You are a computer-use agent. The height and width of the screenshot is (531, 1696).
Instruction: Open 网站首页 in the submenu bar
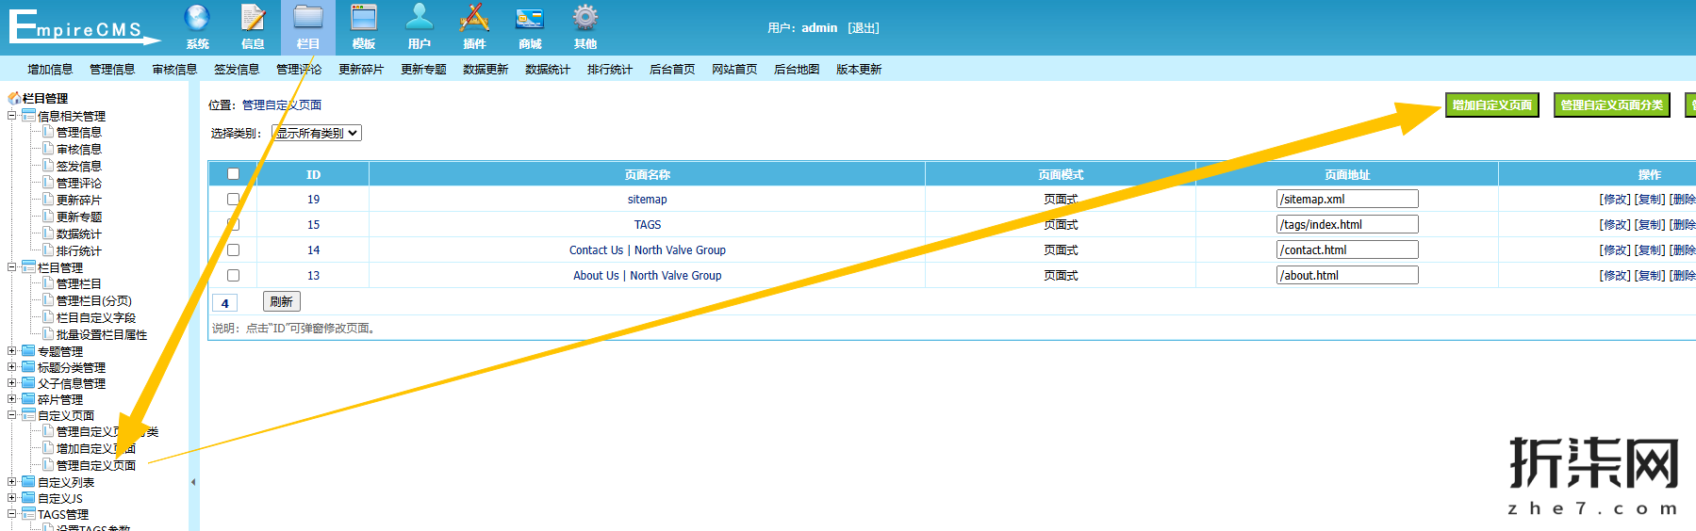[x=734, y=70]
